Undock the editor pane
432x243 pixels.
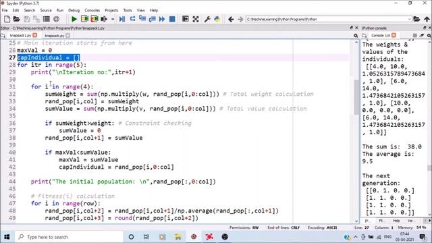coord(351,28)
